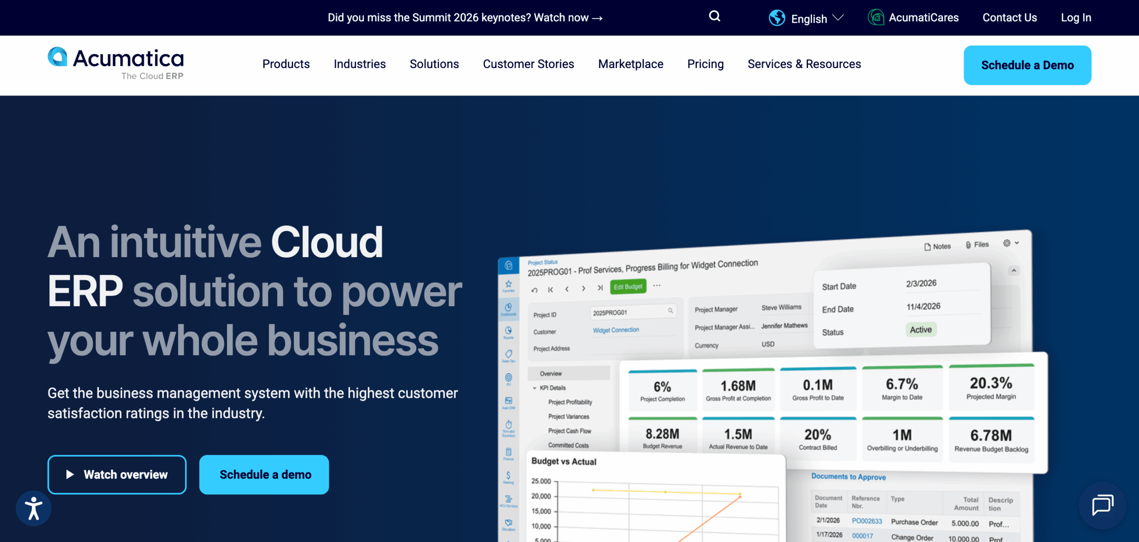1139x542 pixels.
Task: Click the 1.68M Gross Profit at Completion tile
Action: coord(738,389)
